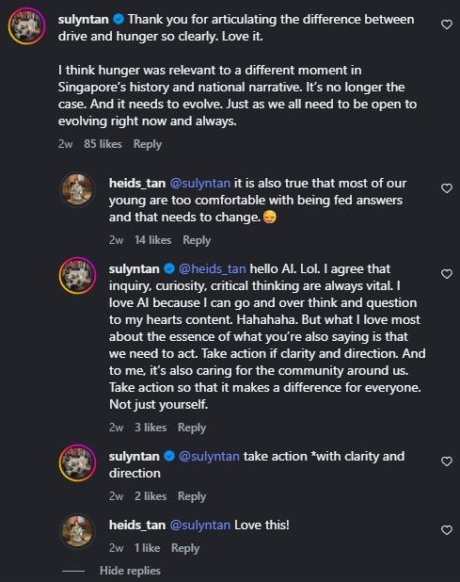Tap heart on sulyntan's 'hello AI' reply
This screenshot has height=582, width=460.
(447, 274)
